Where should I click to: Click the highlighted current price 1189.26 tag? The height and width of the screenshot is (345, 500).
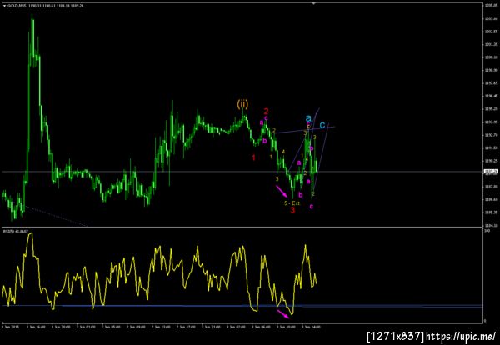pos(489,172)
